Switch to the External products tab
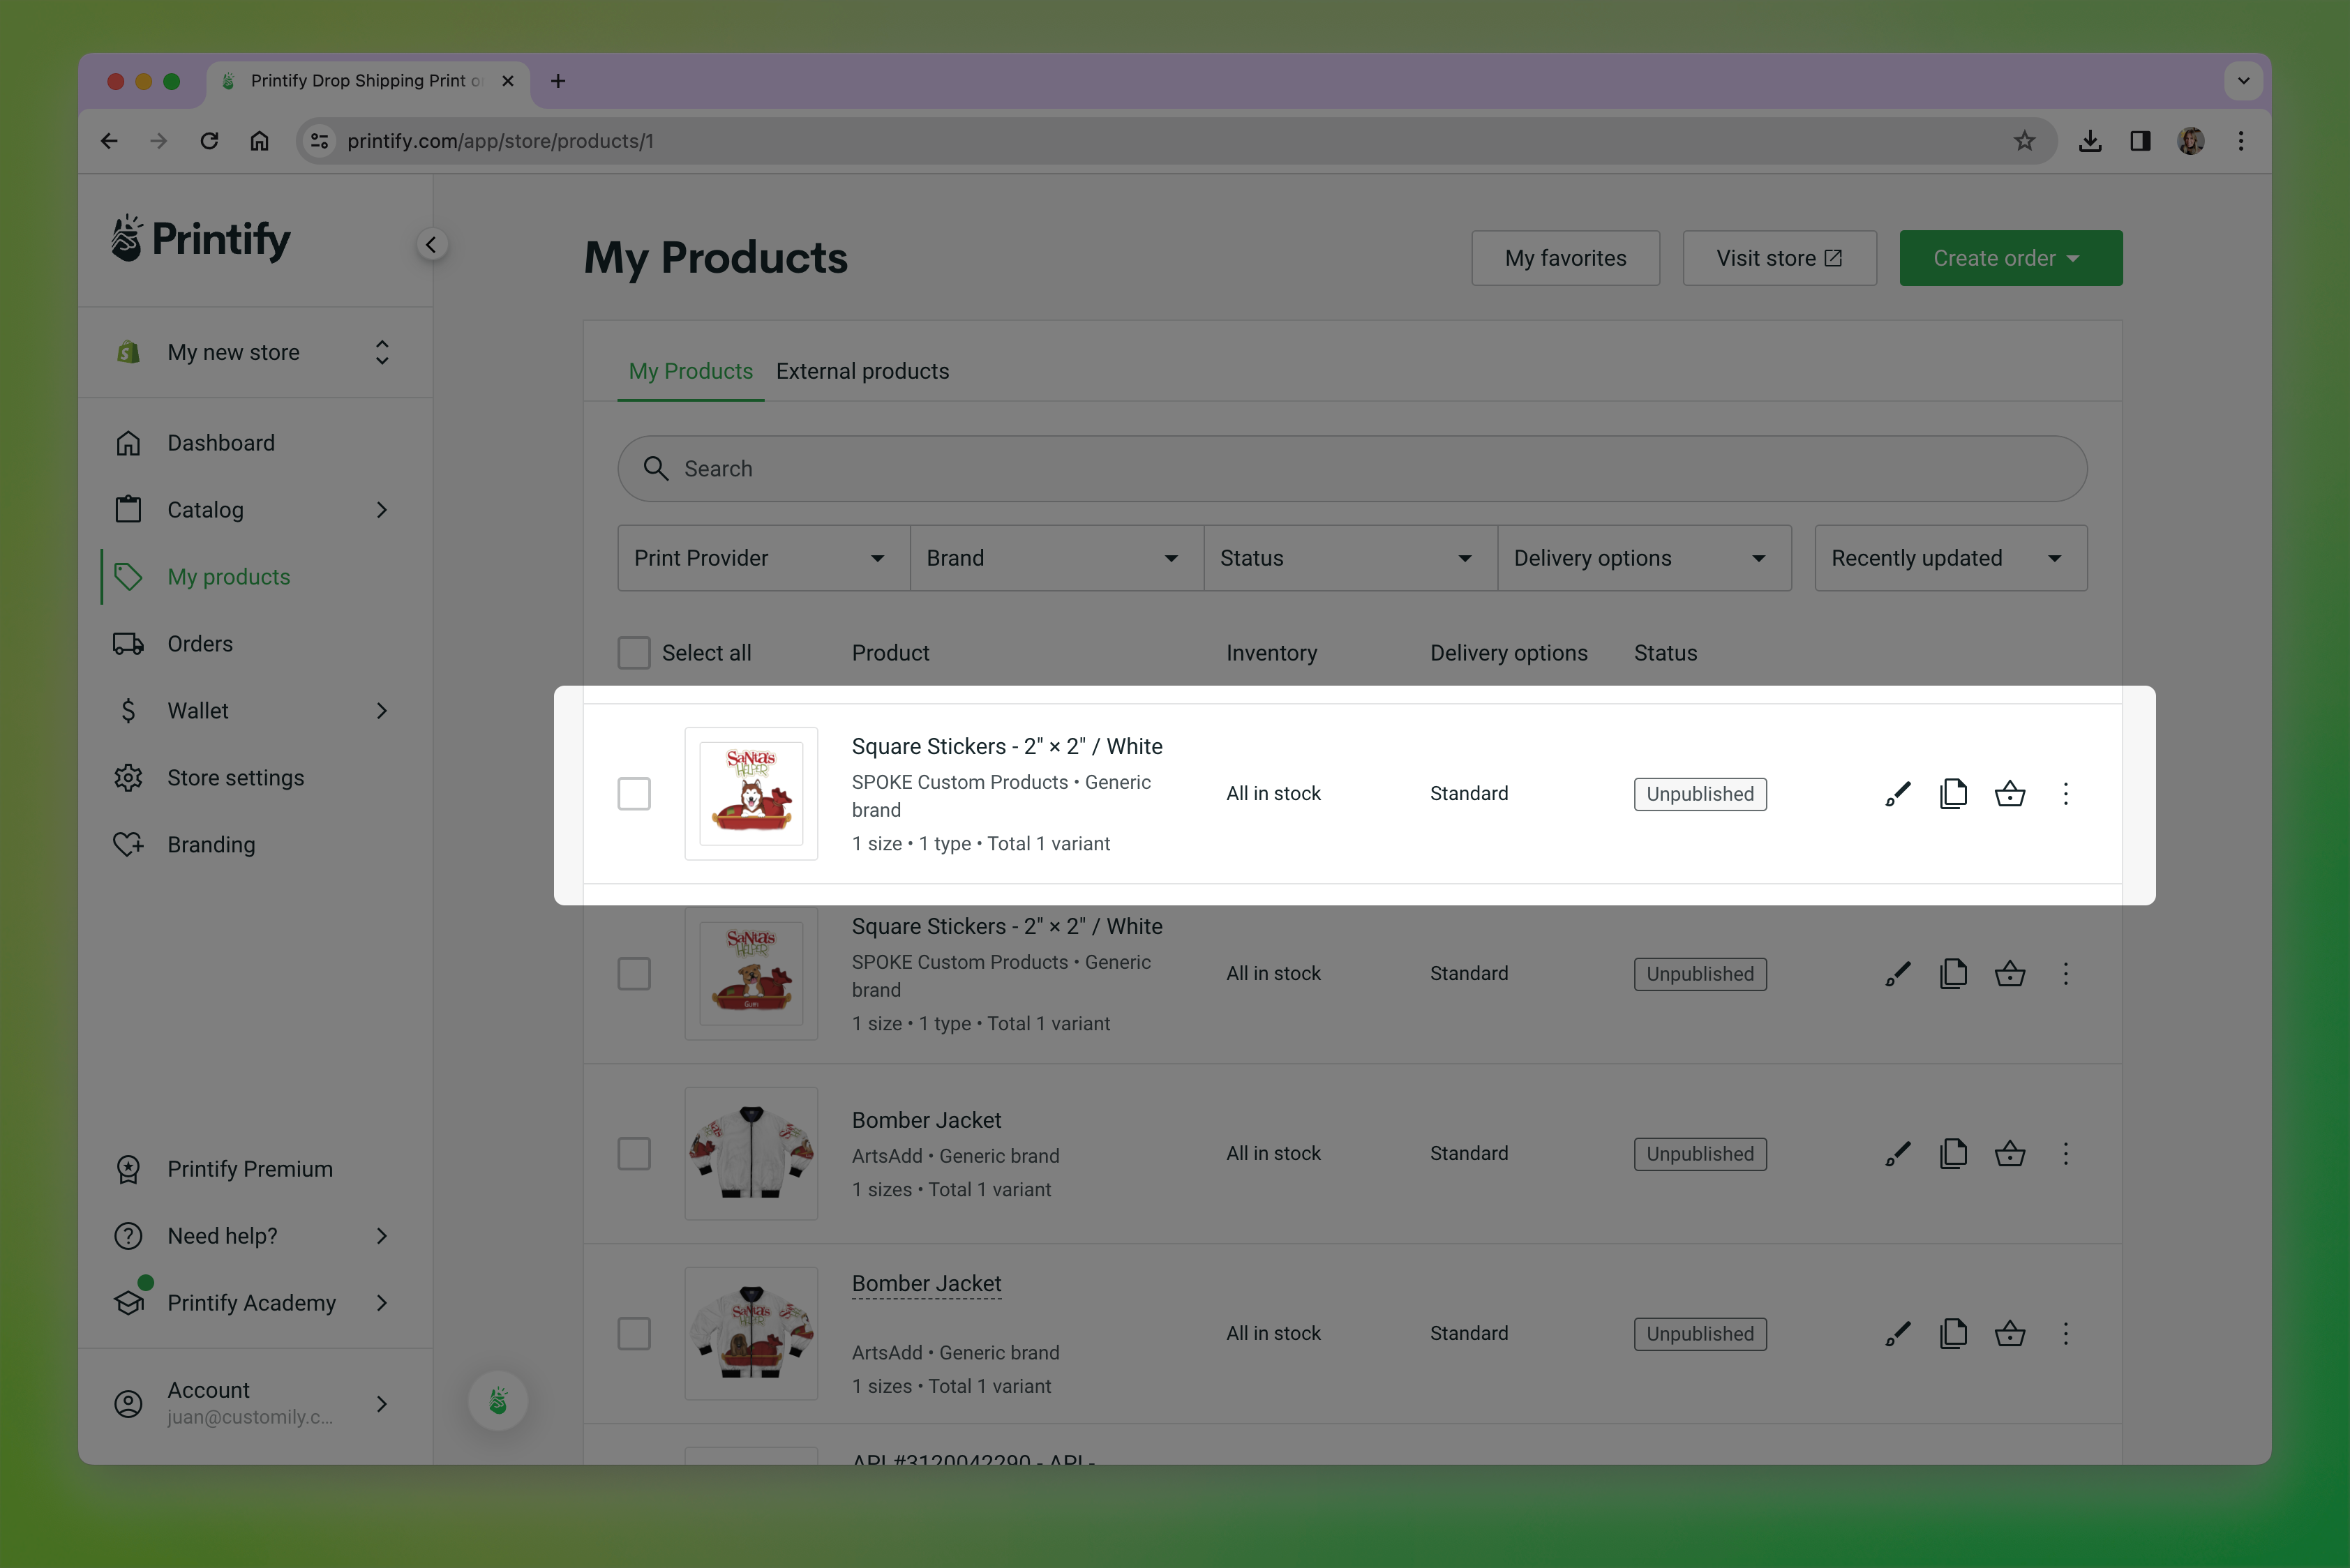The width and height of the screenshot is (2350, 1568). (862, 371)
